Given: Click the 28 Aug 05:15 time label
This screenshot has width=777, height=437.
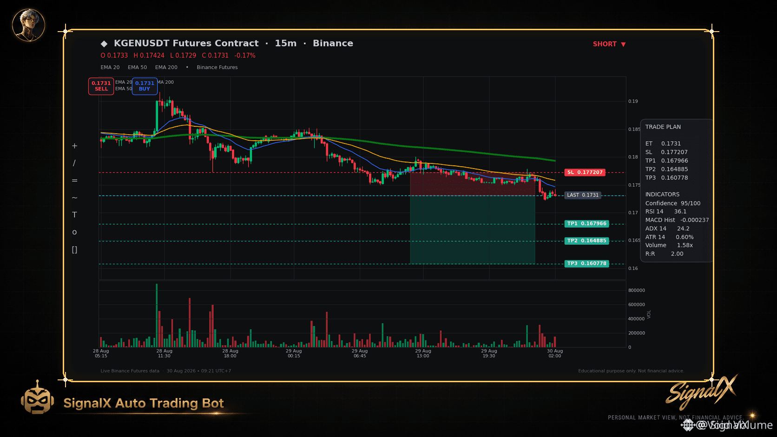Looking at the screenshot, I should [x=101, y=353].
